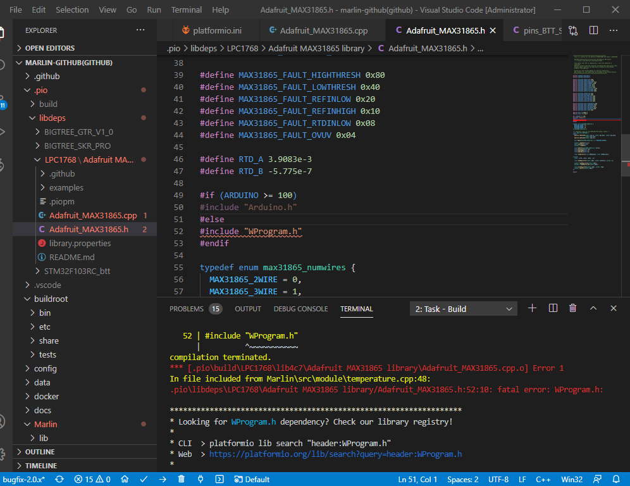Click the Open Changes compare icon

[x=573, y=30]
